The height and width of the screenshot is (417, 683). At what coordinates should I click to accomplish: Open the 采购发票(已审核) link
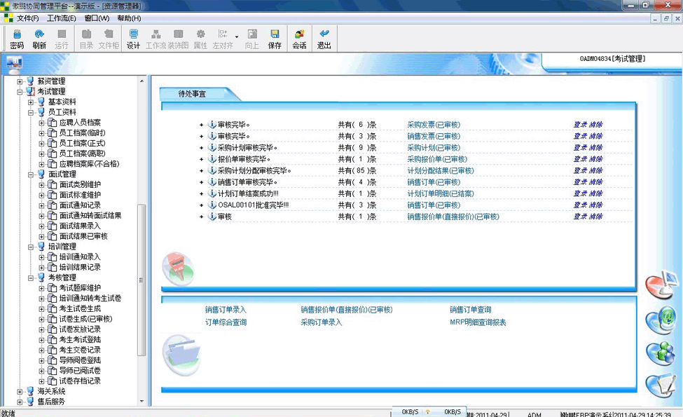click(434, 125)
